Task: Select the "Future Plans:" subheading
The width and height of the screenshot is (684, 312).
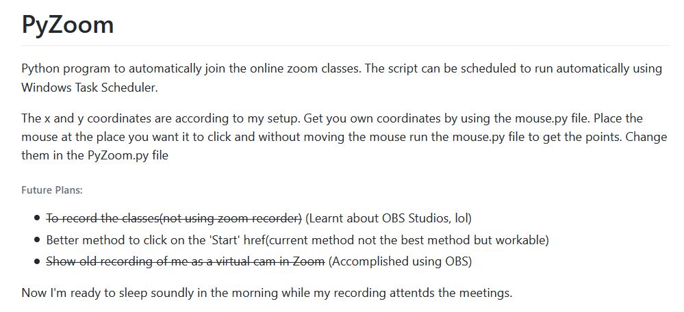Action: (52, 190)
